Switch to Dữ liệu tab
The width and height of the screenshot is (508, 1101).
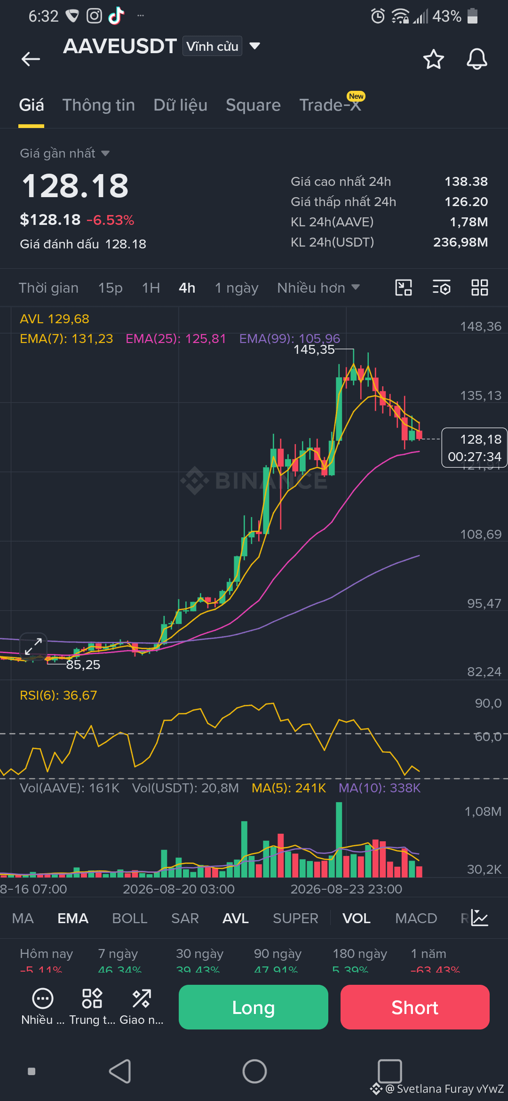[x=181, y=105]
